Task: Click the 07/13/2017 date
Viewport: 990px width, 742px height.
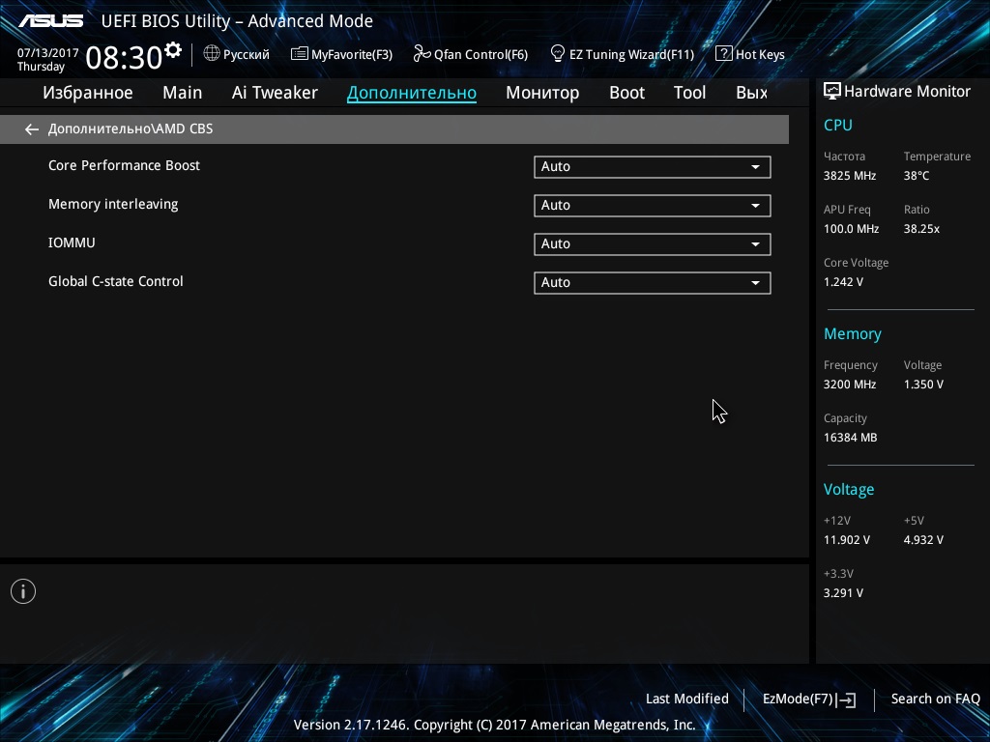Action: (48, 53)
